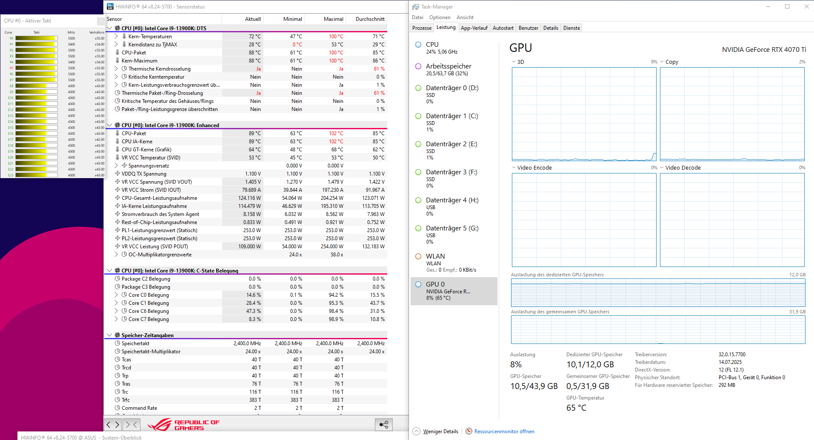Click the 3D GPU engine usage graph

584,114
